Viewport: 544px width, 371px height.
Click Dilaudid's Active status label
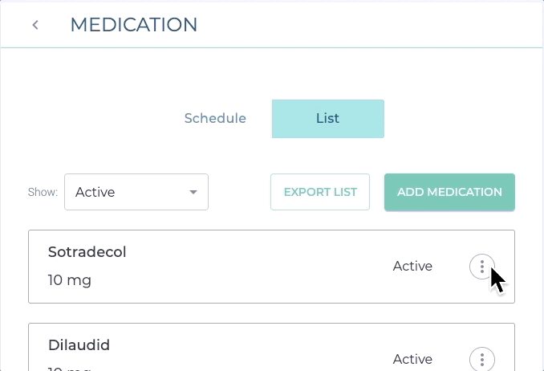tap(412, 359)
